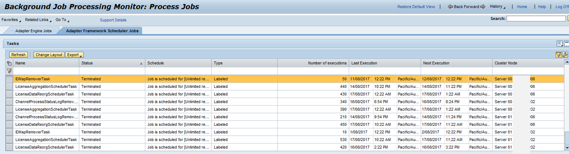Open the table filter icon above Cluster Node

[558, 55]
